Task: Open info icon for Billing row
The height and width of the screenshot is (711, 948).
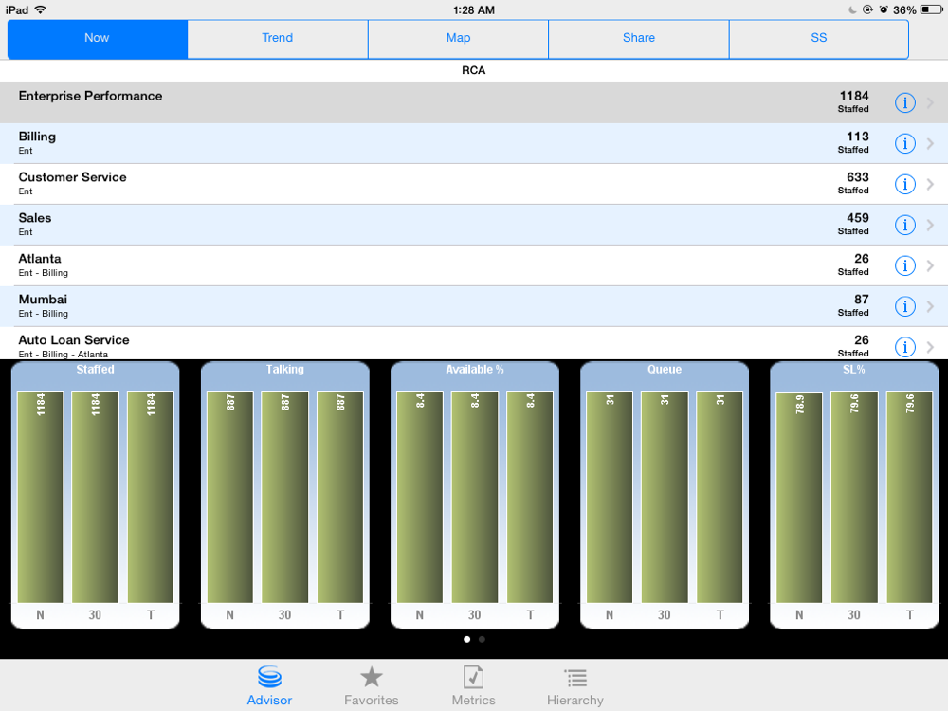Action: pos(904,143)
